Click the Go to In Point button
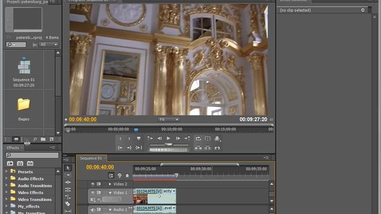The image size is (381, 214). pos(120,147)
